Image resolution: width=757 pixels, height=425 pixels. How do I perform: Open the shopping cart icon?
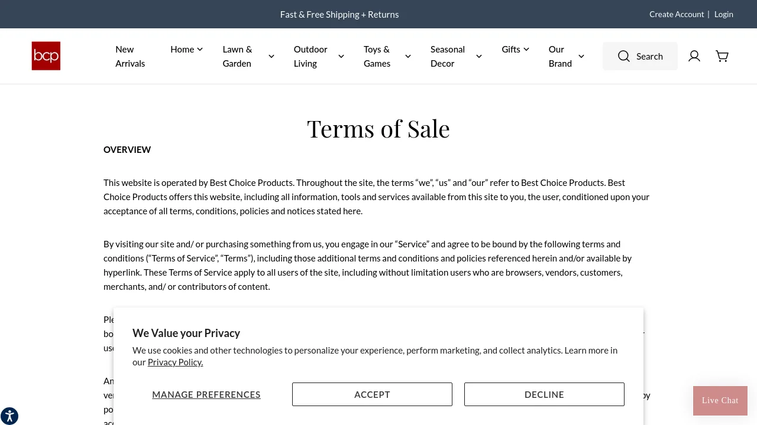coord(722,56)
